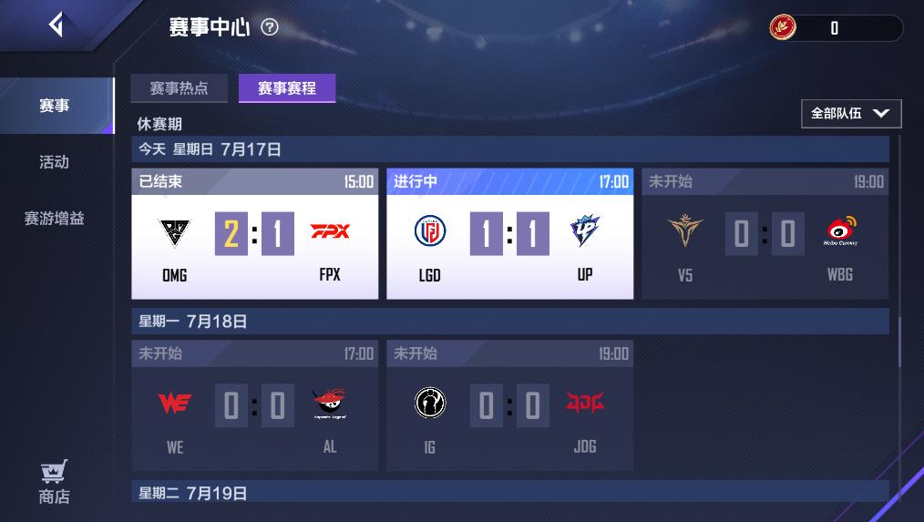Image resolution: width=924 pixels, height=522 pixels.
Task: Select the 赛事赛程 tab
Action: coord(287,88)
